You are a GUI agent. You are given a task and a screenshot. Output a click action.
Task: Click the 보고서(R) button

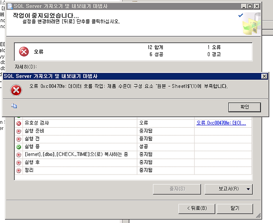point(229,189)
